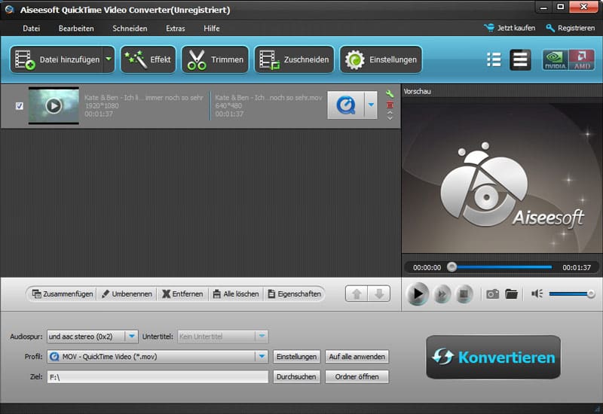This screenshot has width=603, height=414.
Task: Click Jetzt kaufen cart link
Action: point(510,28)
